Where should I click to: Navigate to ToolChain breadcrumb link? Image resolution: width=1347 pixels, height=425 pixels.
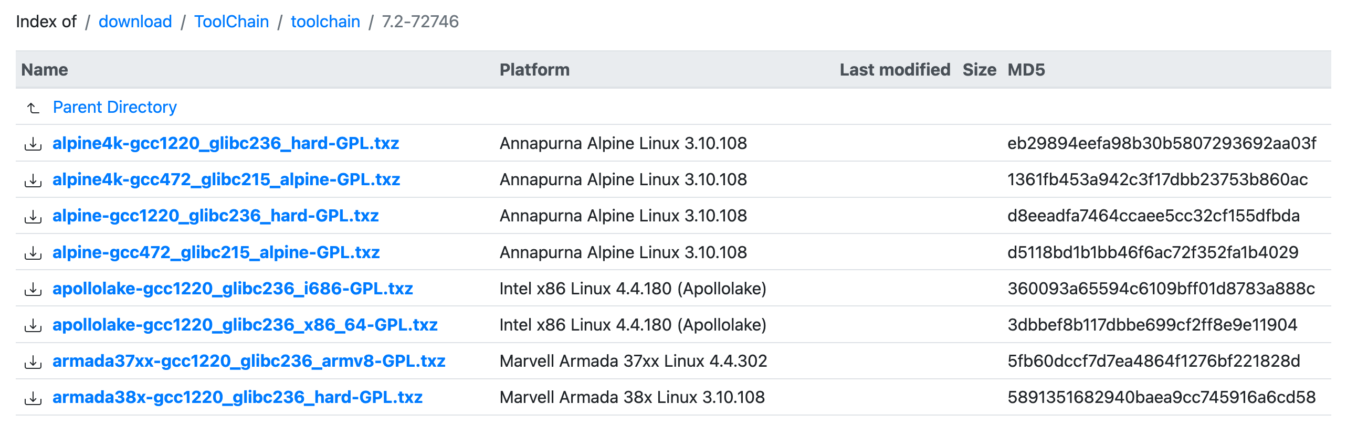click(231, 22)
